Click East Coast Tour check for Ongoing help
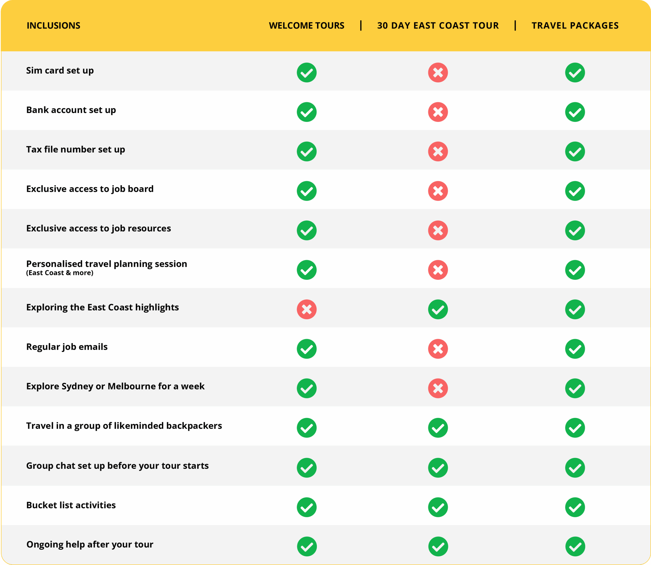 tap(438, 546)
